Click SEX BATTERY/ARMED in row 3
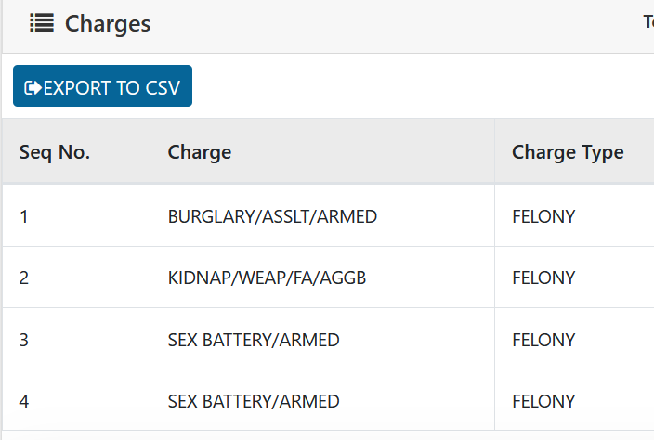This screenshot has width=654, height=440. point(254,340)
